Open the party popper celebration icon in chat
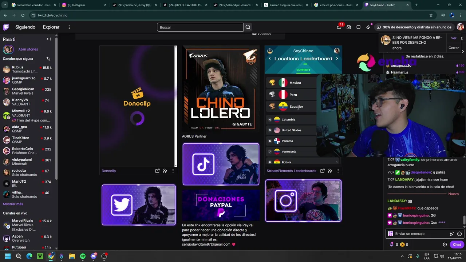 click(x=451, y=234)
